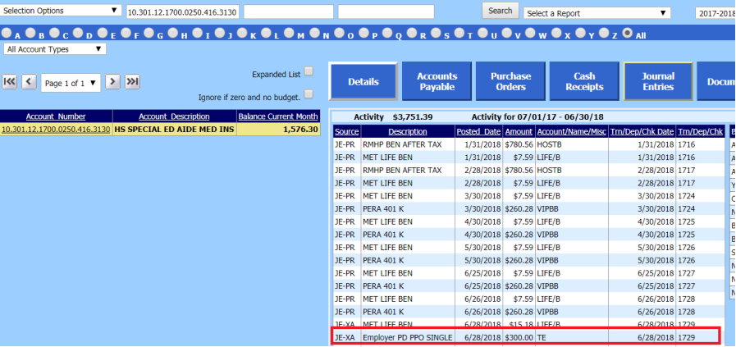Jump to last page arrow icon
Image resolution: width=736 pixels, height=347 pixels.
pos(132,81)
